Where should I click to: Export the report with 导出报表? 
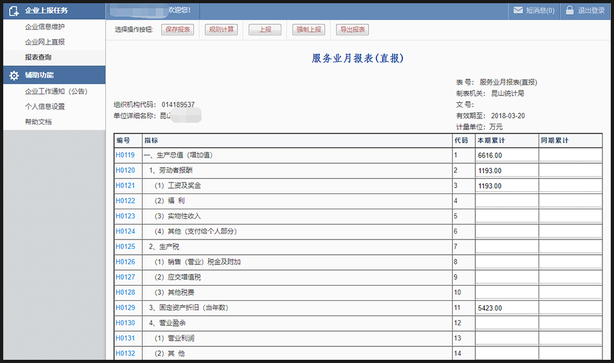point(353,29)
